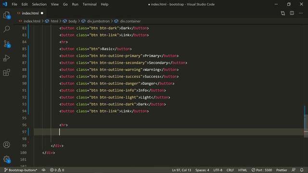The height and width of the screenshot is (173, 308).
Task: Click the btn-outline-light class text
Action: (118, 97)
